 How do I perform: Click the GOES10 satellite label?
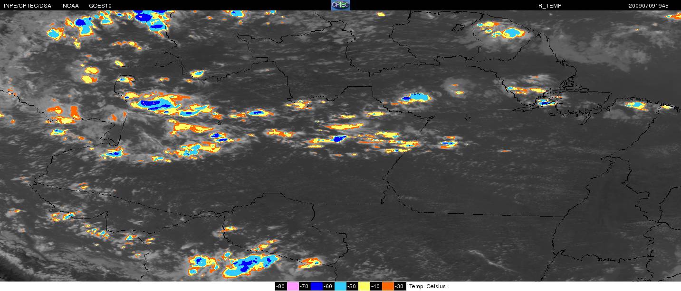(x=101, y=6)
